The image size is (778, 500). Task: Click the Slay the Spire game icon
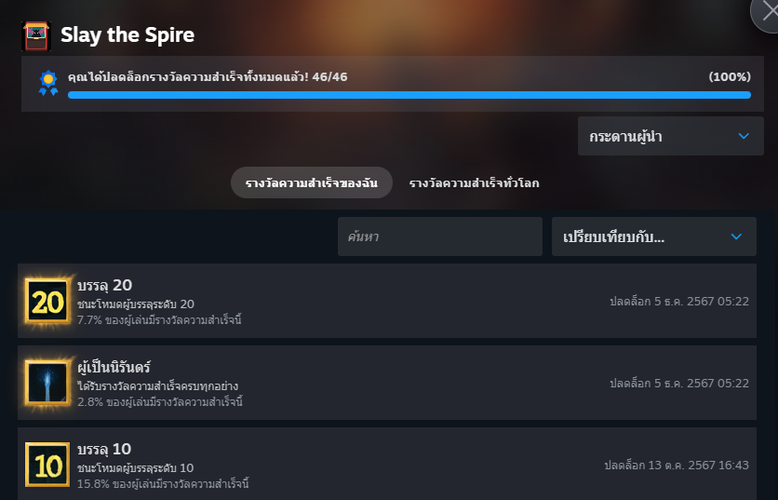click(x=36, y=35)
